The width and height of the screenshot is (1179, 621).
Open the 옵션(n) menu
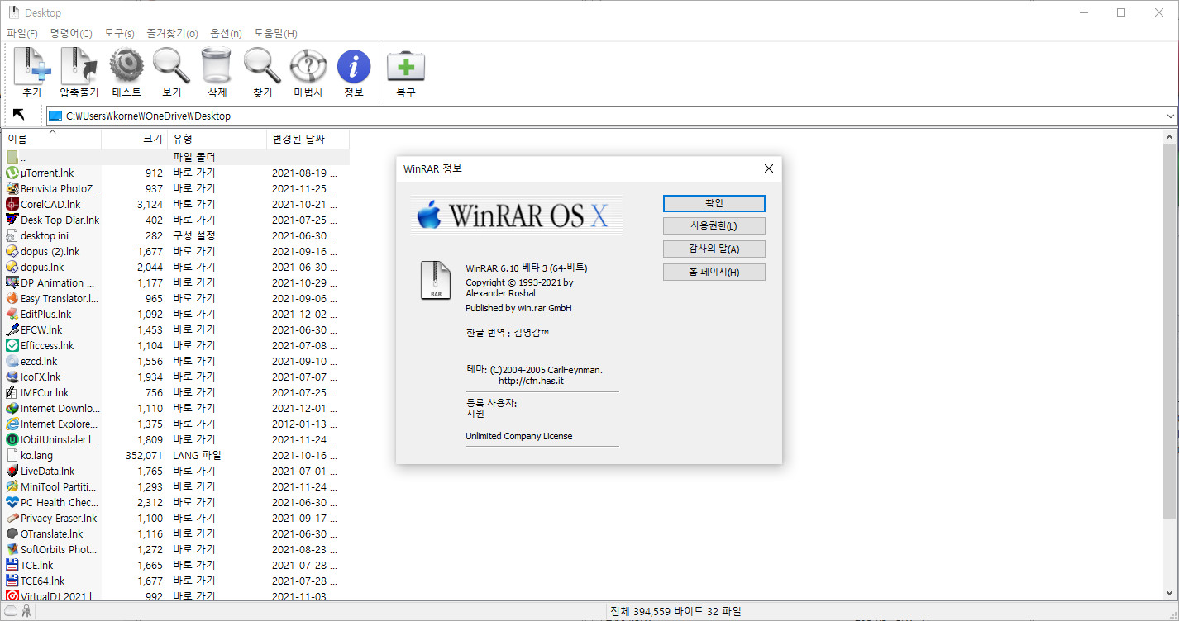[x=227, y=33]
